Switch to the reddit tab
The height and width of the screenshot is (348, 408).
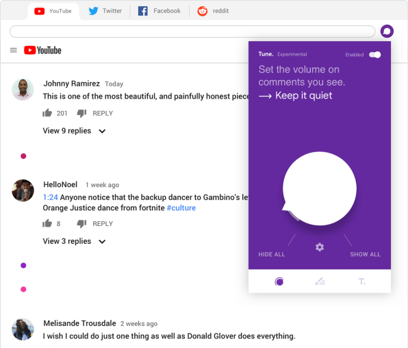[x=213, y=11]
